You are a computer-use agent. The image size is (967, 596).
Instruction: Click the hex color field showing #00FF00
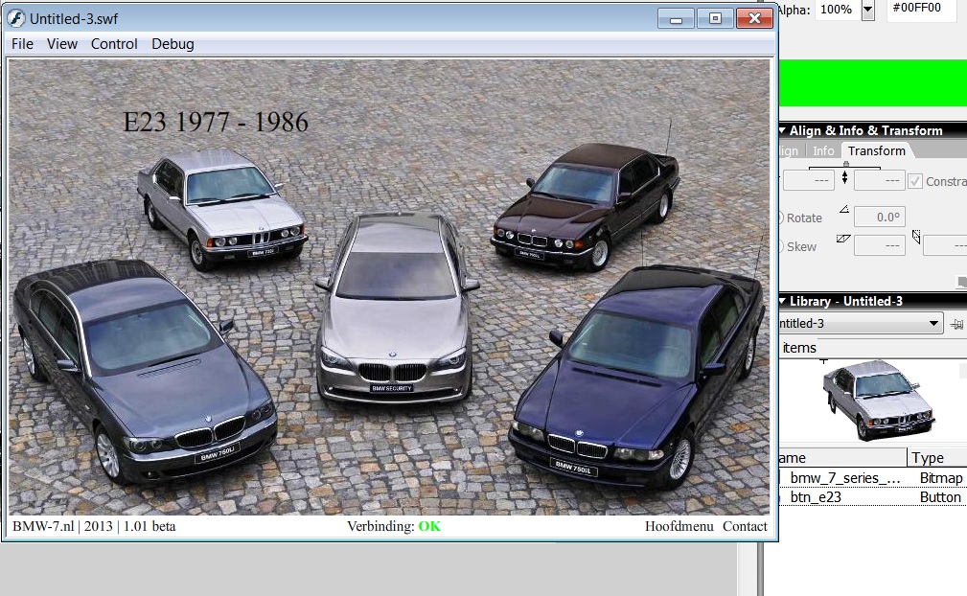coord(921,10)
